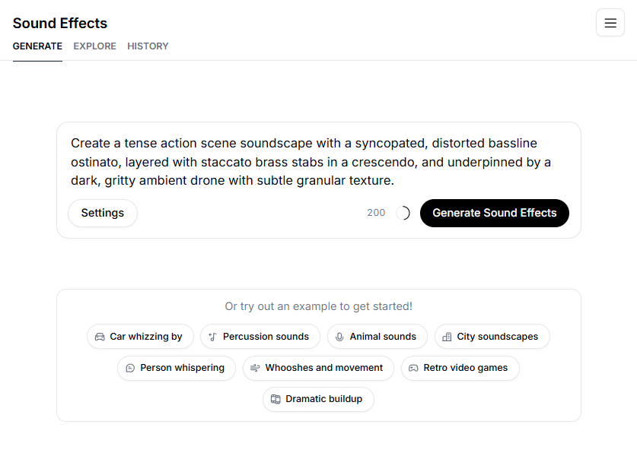Open the History tab
637x475 pixels.
coord(148,46)
